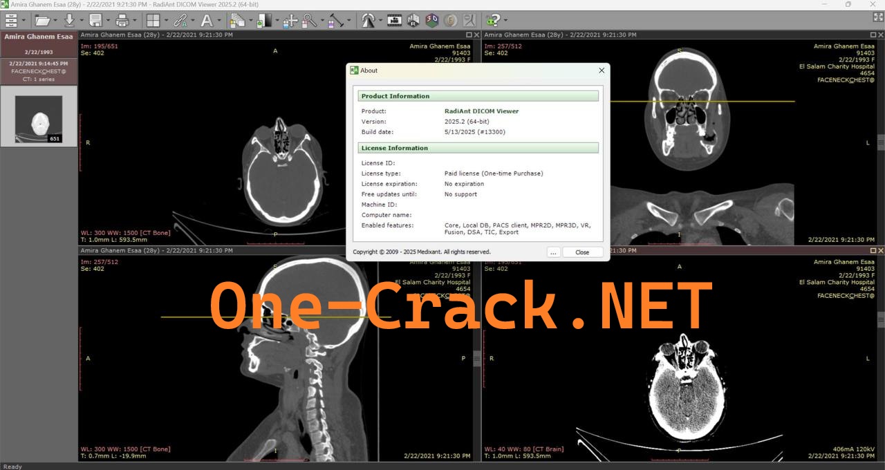This screenshot has height=470, width=885.
Task: Click the save icon on the toolbar
Action: [96, 20]
